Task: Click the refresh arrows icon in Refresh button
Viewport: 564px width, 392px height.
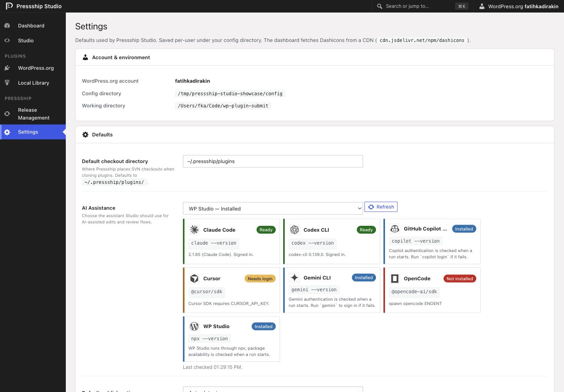Action: coord(371,207)
